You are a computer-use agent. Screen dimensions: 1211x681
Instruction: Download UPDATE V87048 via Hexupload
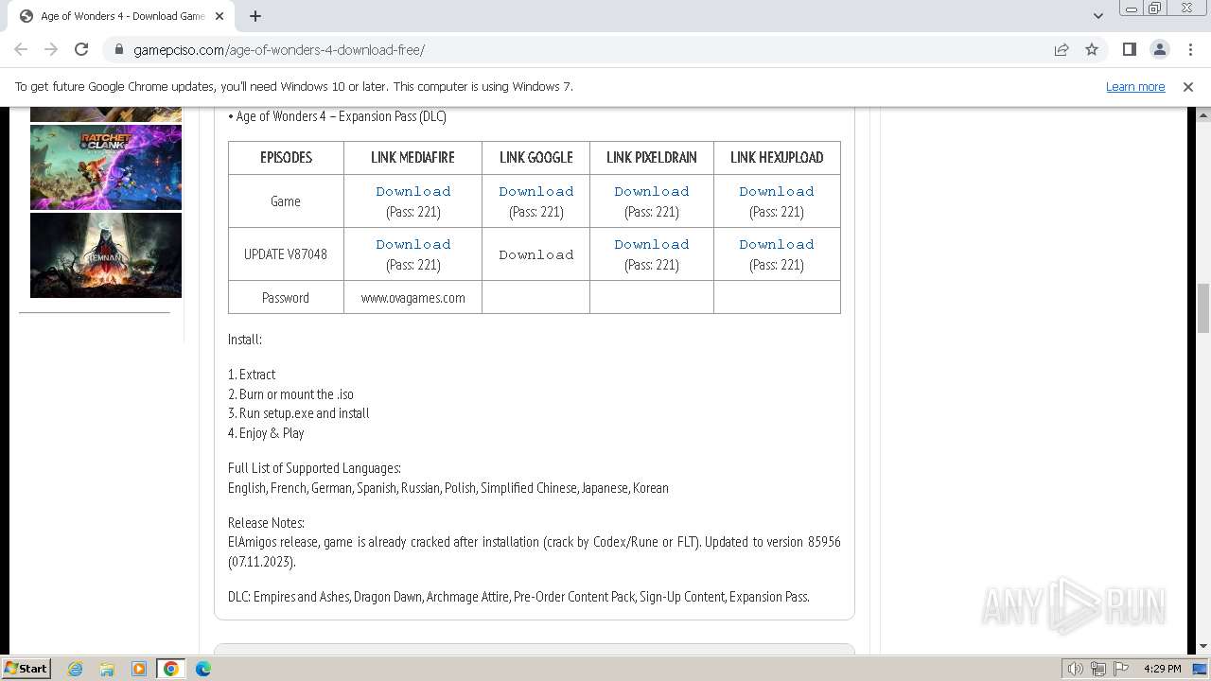(777, 244)
